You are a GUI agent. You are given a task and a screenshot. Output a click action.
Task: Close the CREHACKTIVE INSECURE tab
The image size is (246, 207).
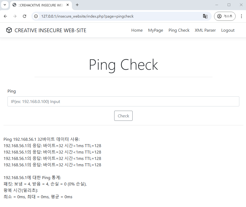(68, 5)
